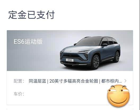The image size is (140, 110).
Task: Tap the ES6运动版 model title
Action: [28, 42]
